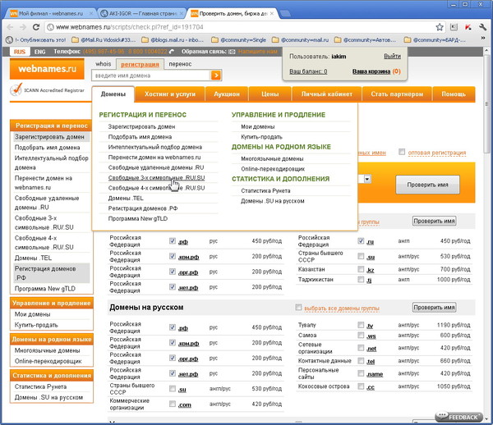Screen dimensions: 493x425
Task: Open the dropdown arrow beside Проверить имя
Action: pos(367,179)
